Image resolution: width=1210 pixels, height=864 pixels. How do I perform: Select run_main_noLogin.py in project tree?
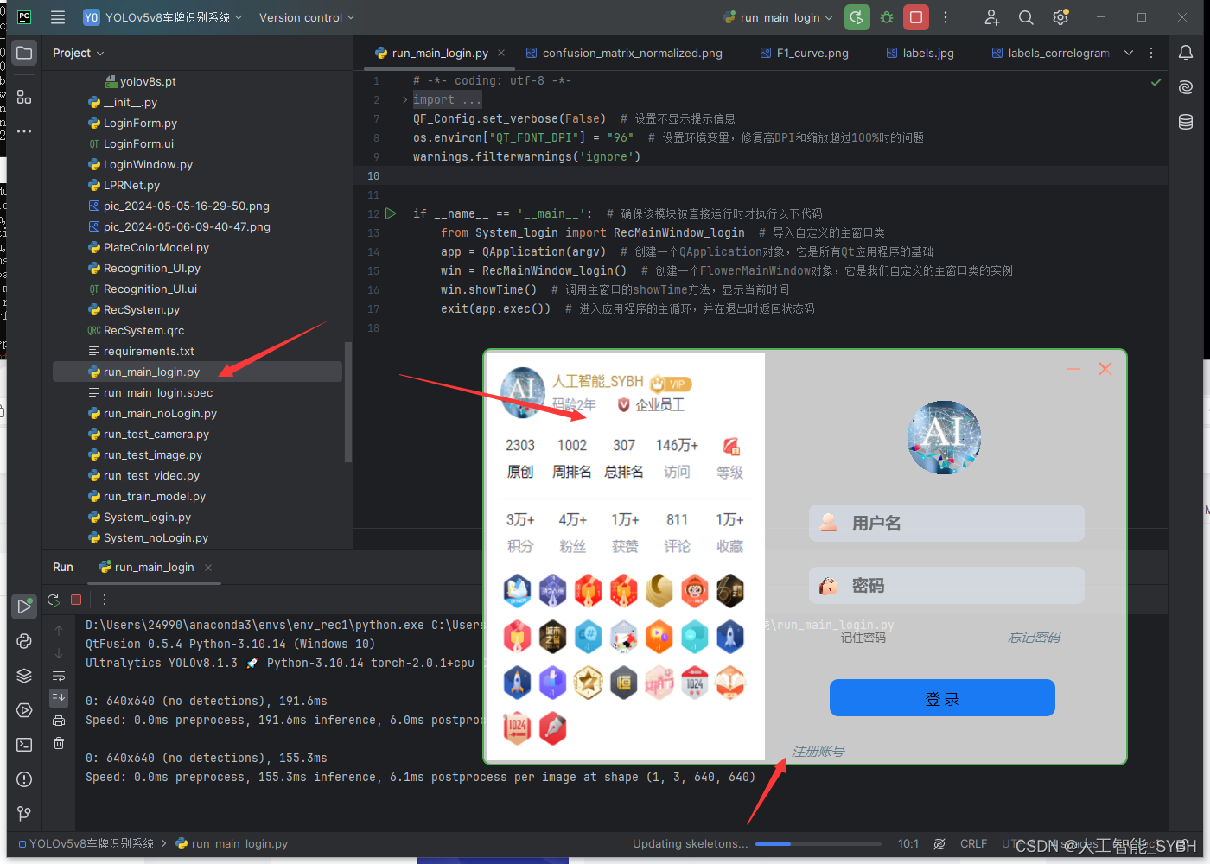tap(160, 414)
